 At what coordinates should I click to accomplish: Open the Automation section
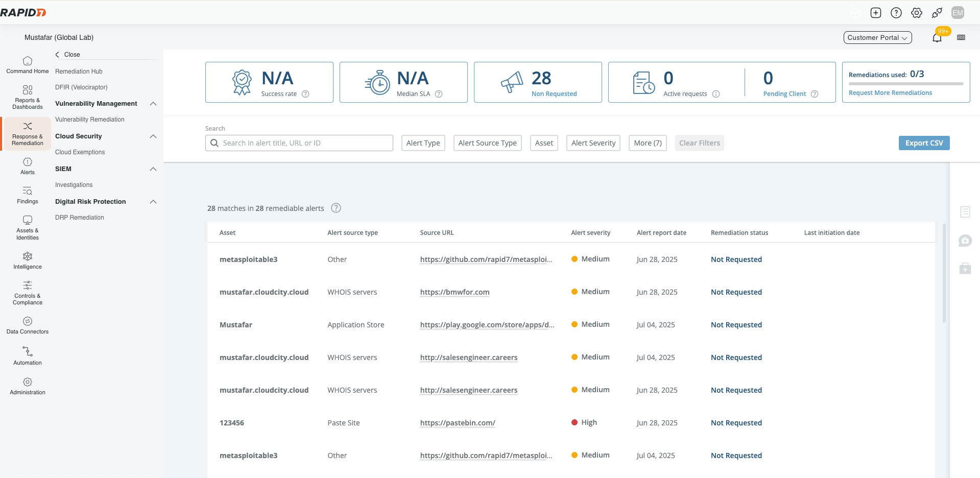tap(27, 356)
